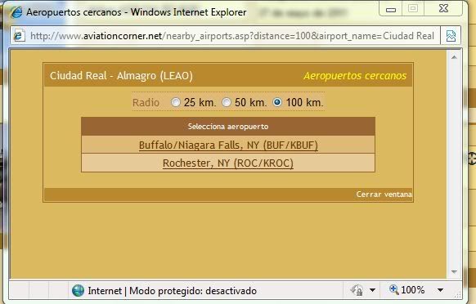Viewport: 476px width, 304px height.
Task: Close the Aeropuertos cercanos popup window
Action: coord(443,8)
